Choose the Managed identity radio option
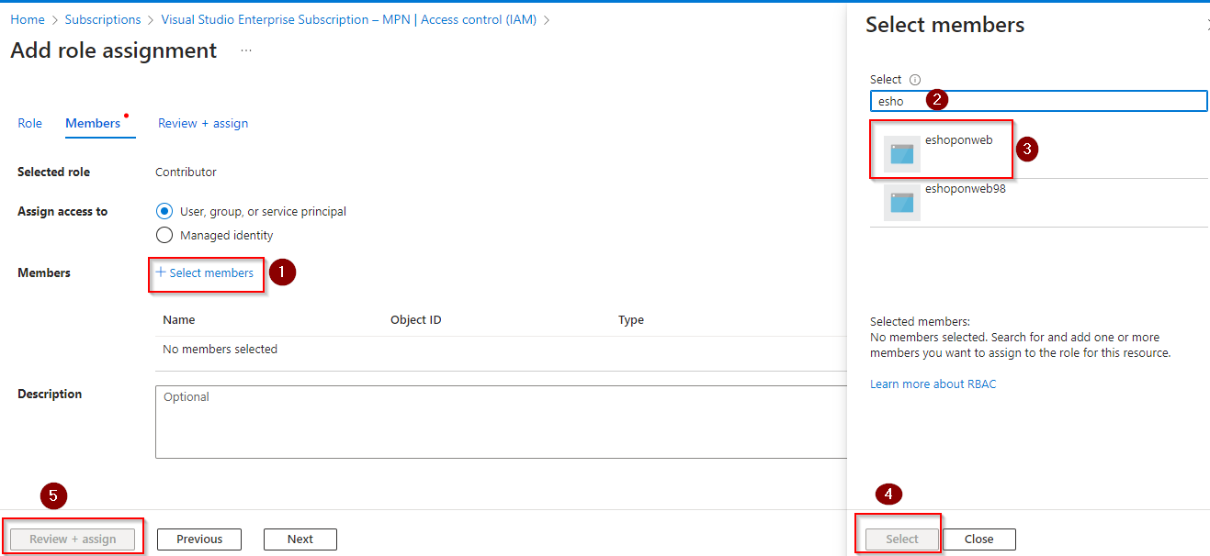The image size is (1210, 556). (164, 235)
